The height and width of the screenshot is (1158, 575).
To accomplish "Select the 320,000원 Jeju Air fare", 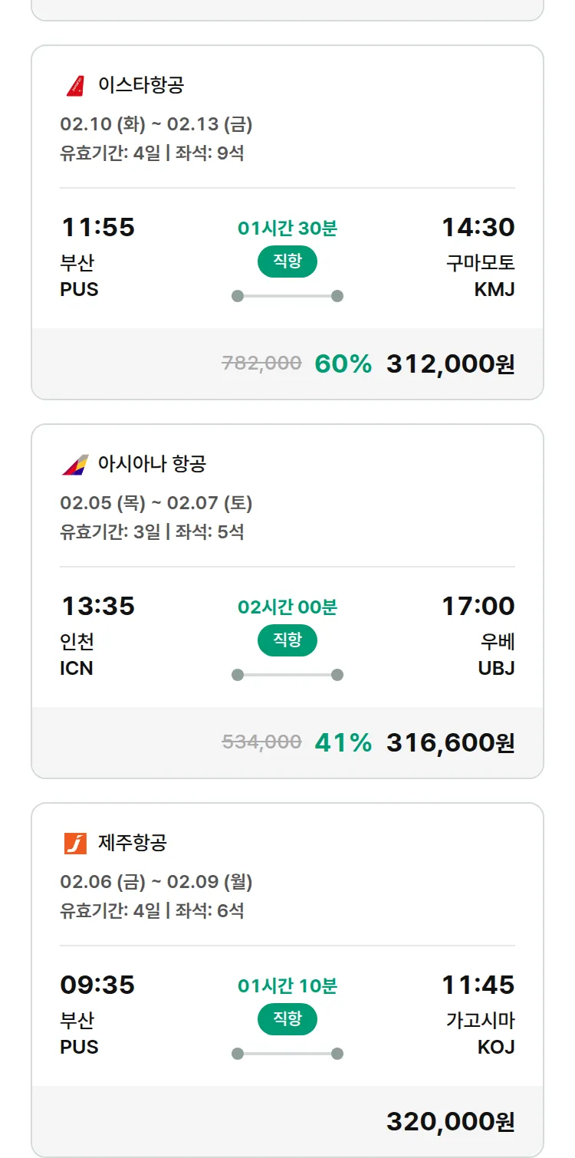I will tap(450, 1121).
